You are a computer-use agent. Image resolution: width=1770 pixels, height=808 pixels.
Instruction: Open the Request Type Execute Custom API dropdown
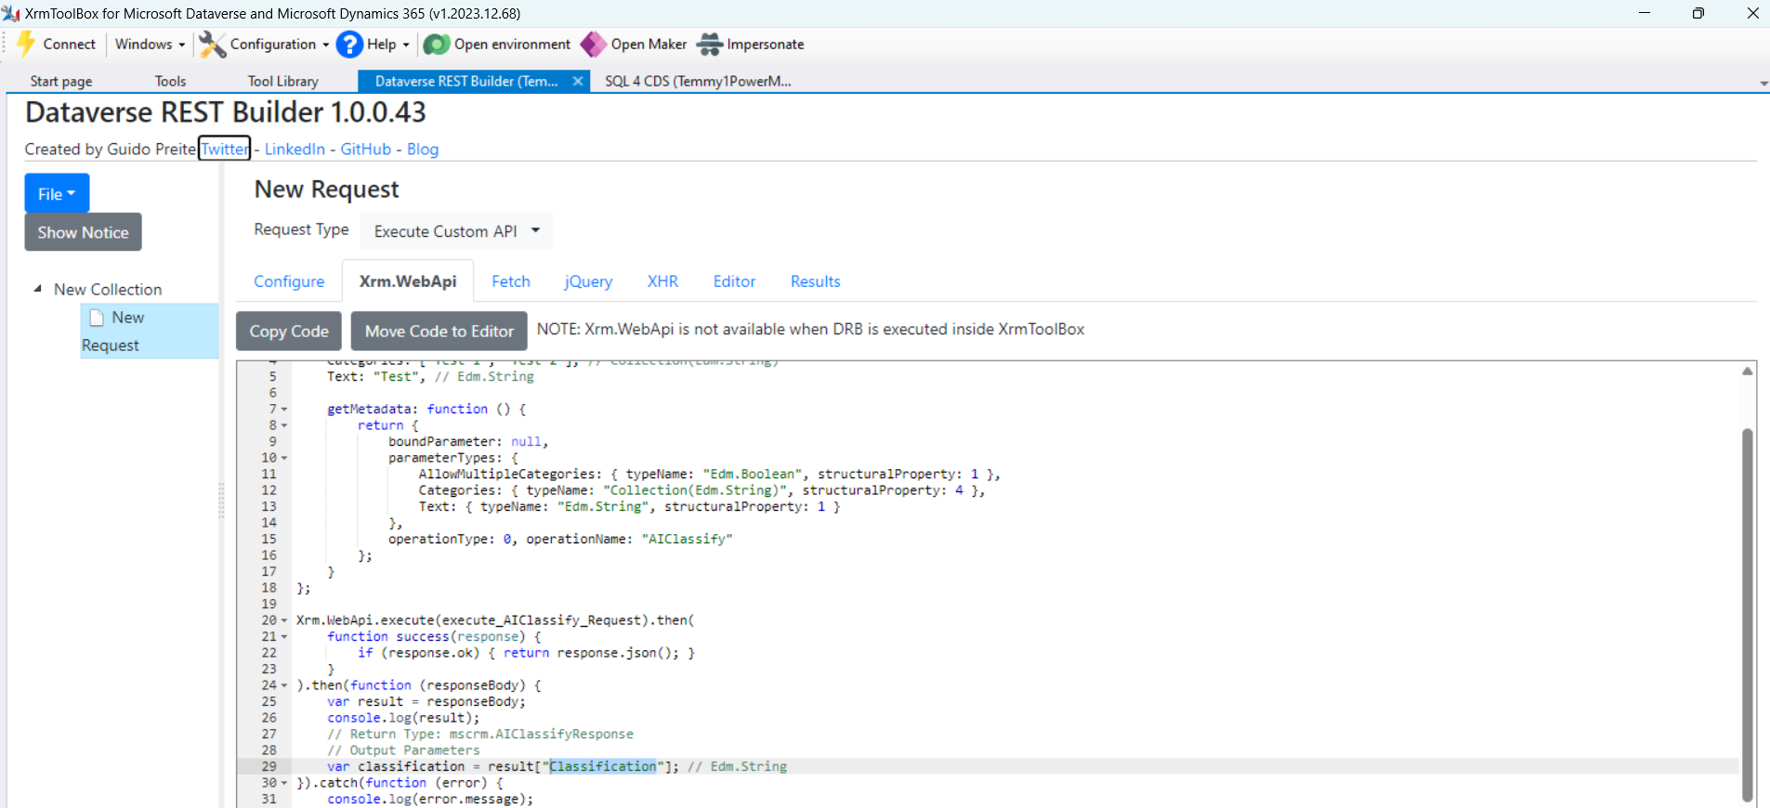pos(456,231)
